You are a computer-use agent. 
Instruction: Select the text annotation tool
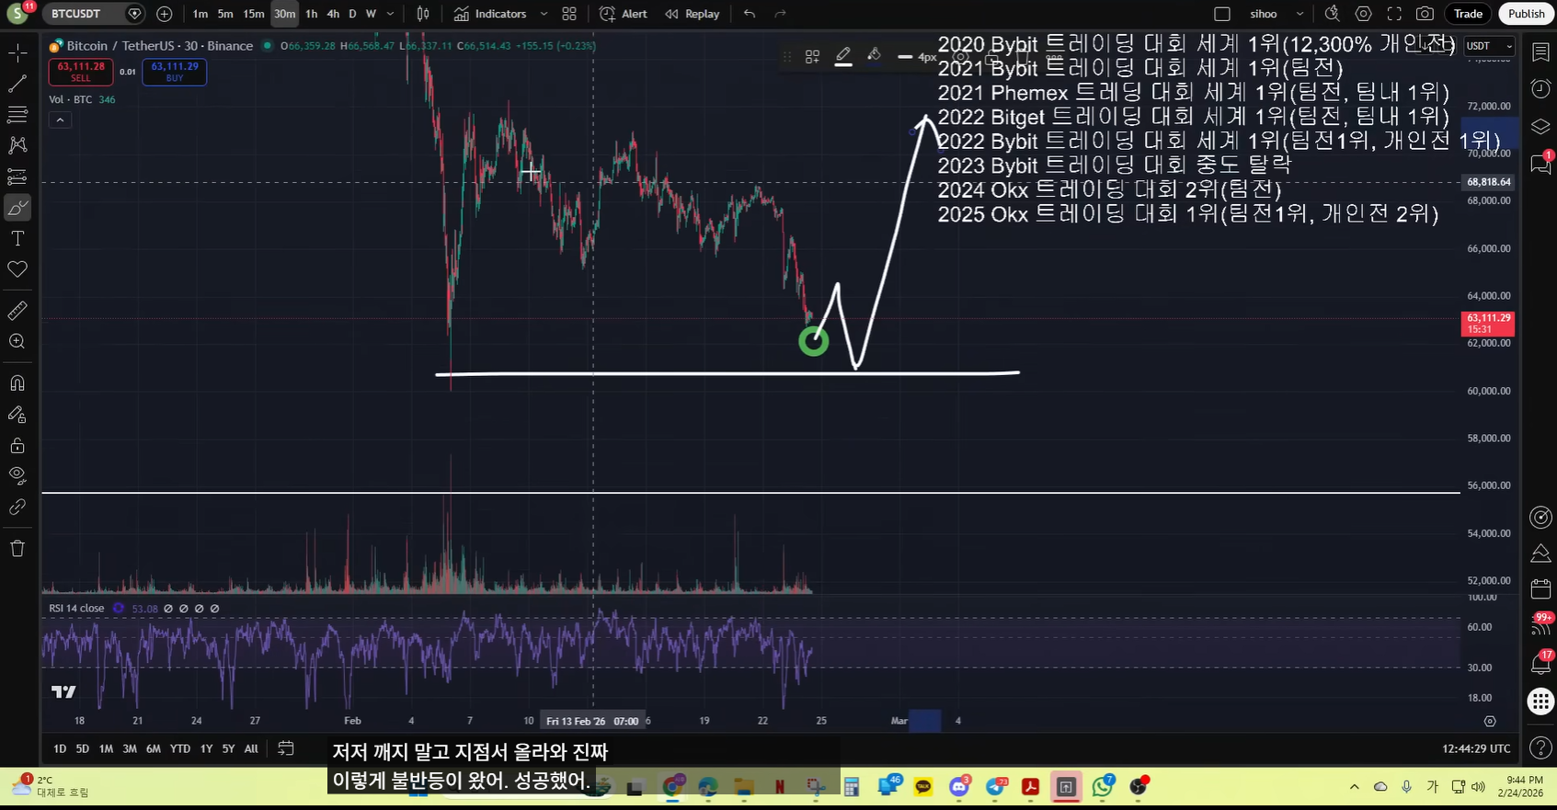point(17,238)
